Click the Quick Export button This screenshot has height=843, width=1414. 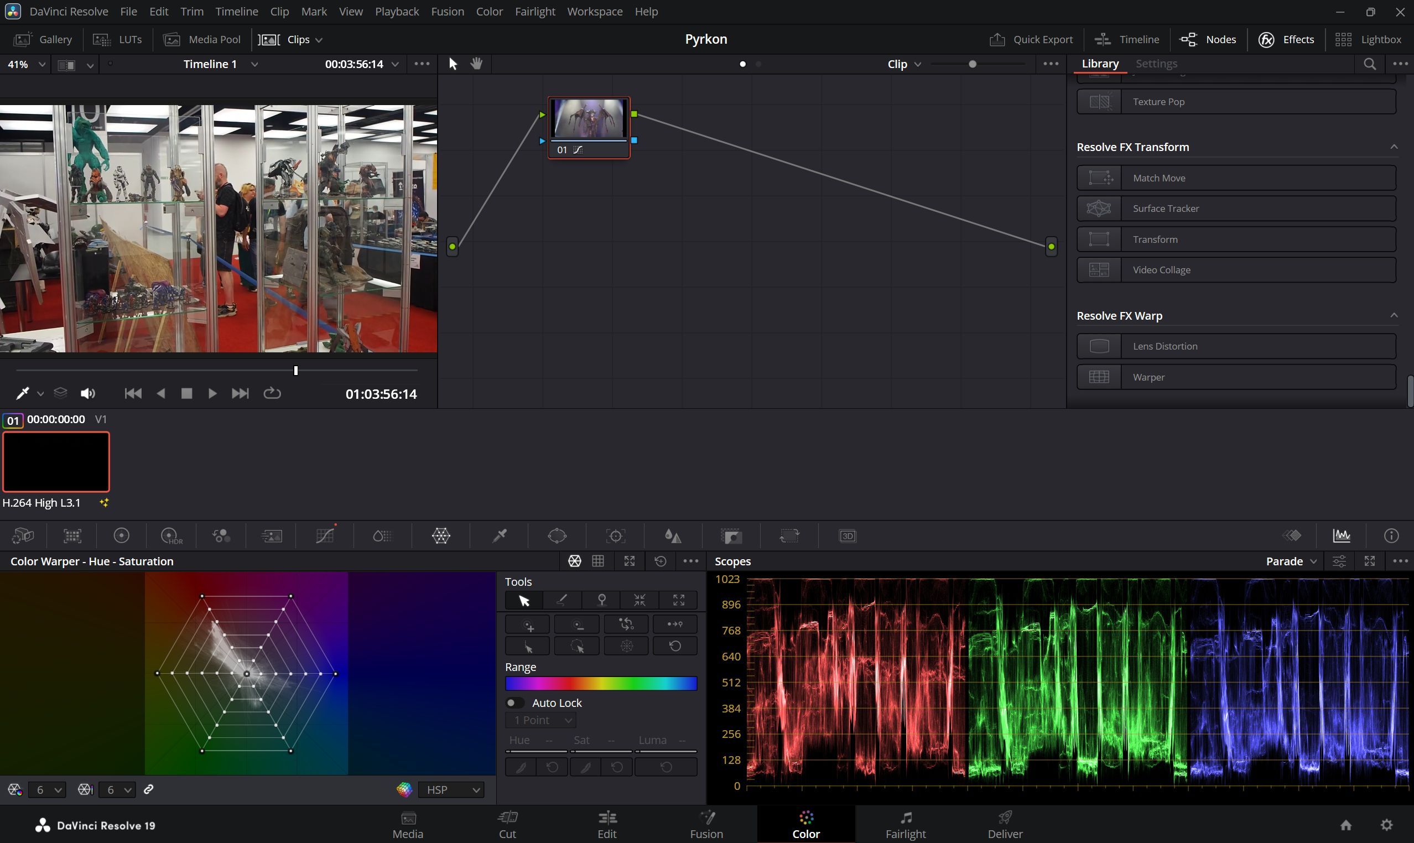click(1031, 39)
